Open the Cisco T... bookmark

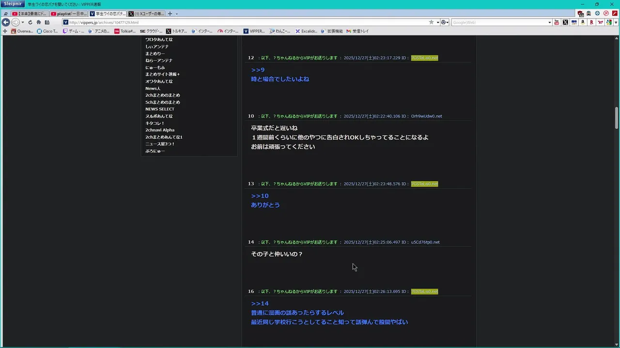[47, 31]
